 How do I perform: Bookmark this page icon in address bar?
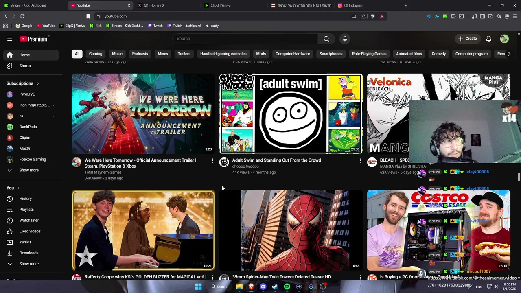click(x=88, y=16)
